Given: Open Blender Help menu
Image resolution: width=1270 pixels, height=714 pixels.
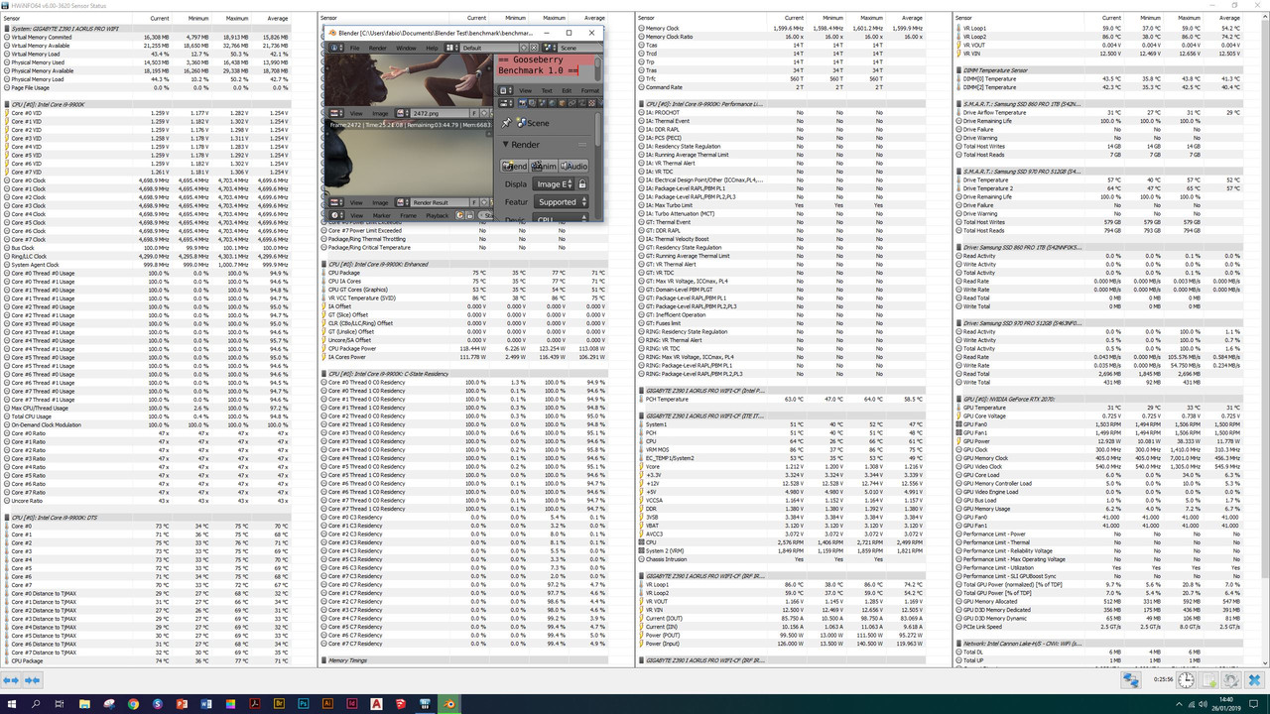Looking at the screenshot, I should coord(432,48).
